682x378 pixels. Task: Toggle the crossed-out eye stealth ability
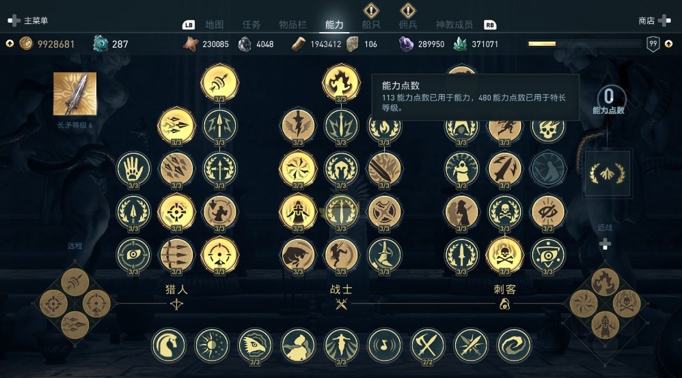point(547,212)
